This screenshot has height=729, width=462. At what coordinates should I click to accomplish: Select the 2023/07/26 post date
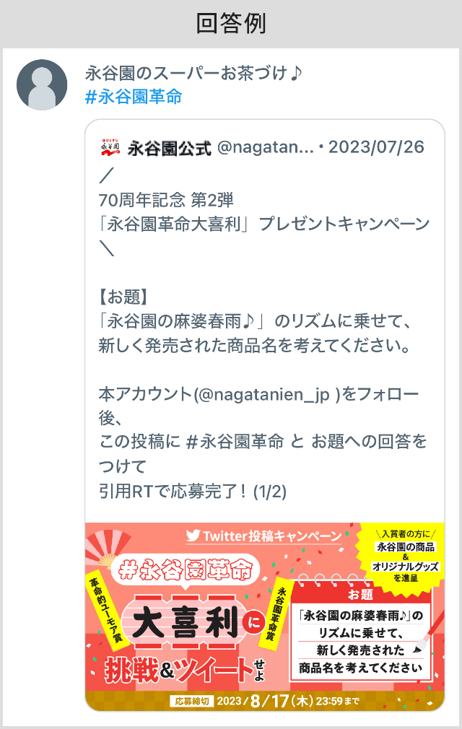[x=377, y=147]
